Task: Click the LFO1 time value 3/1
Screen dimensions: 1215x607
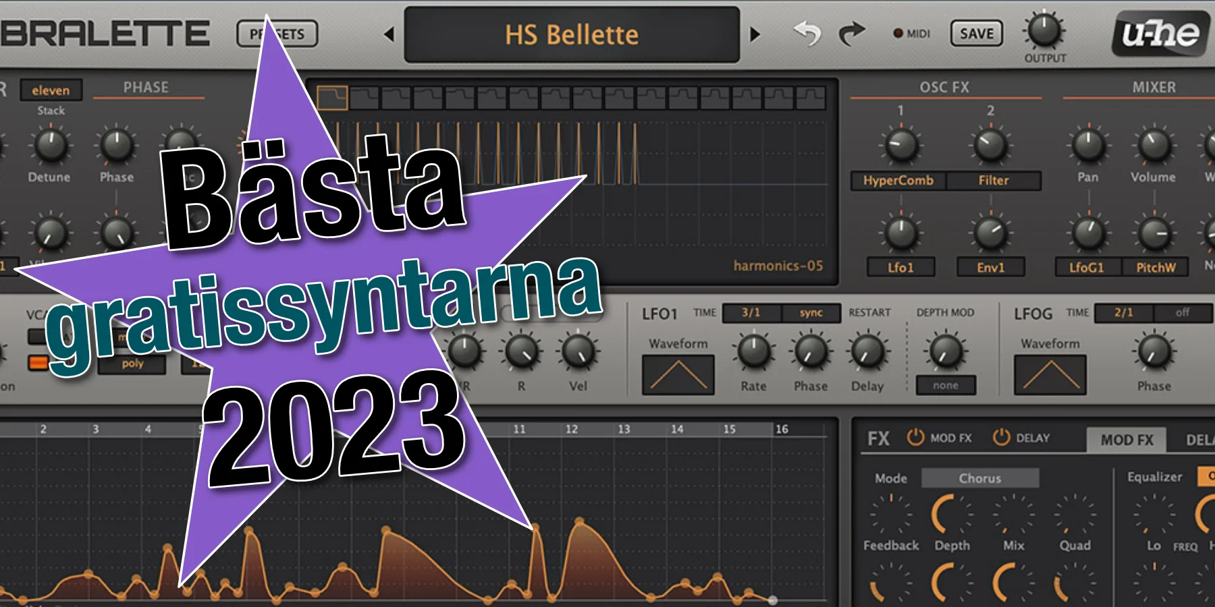Action: 751,313
